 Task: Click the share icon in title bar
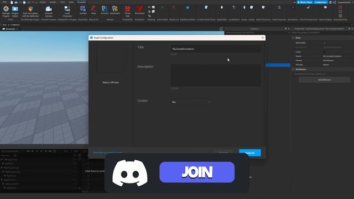pyautogui.click(x=334, y=2)
